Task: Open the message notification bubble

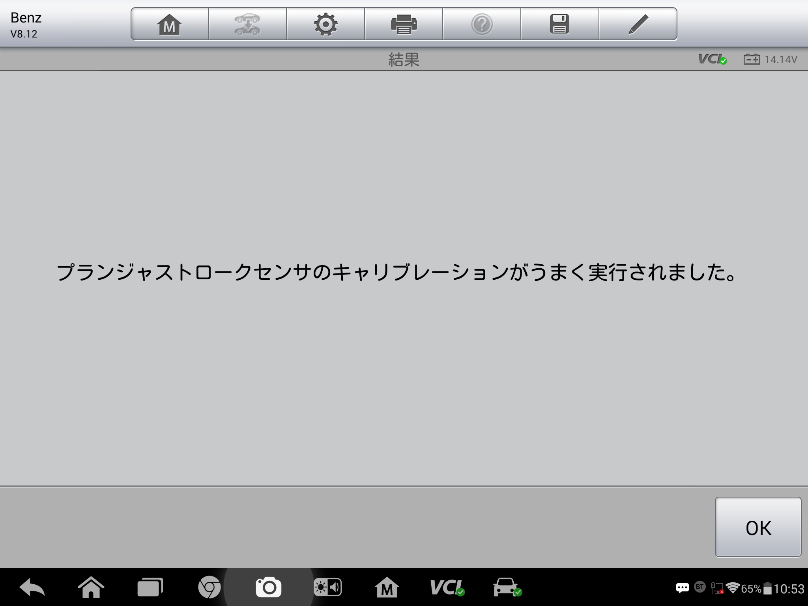Action: coord(682,588)
